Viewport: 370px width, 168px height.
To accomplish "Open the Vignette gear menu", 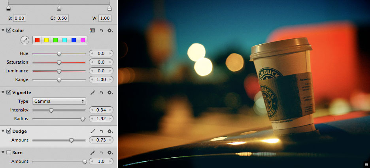I will [110, 92].
